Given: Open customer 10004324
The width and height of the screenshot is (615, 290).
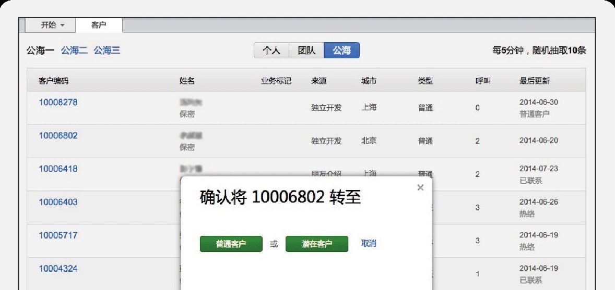Looking at the screenshot, I should pos(58,269).
